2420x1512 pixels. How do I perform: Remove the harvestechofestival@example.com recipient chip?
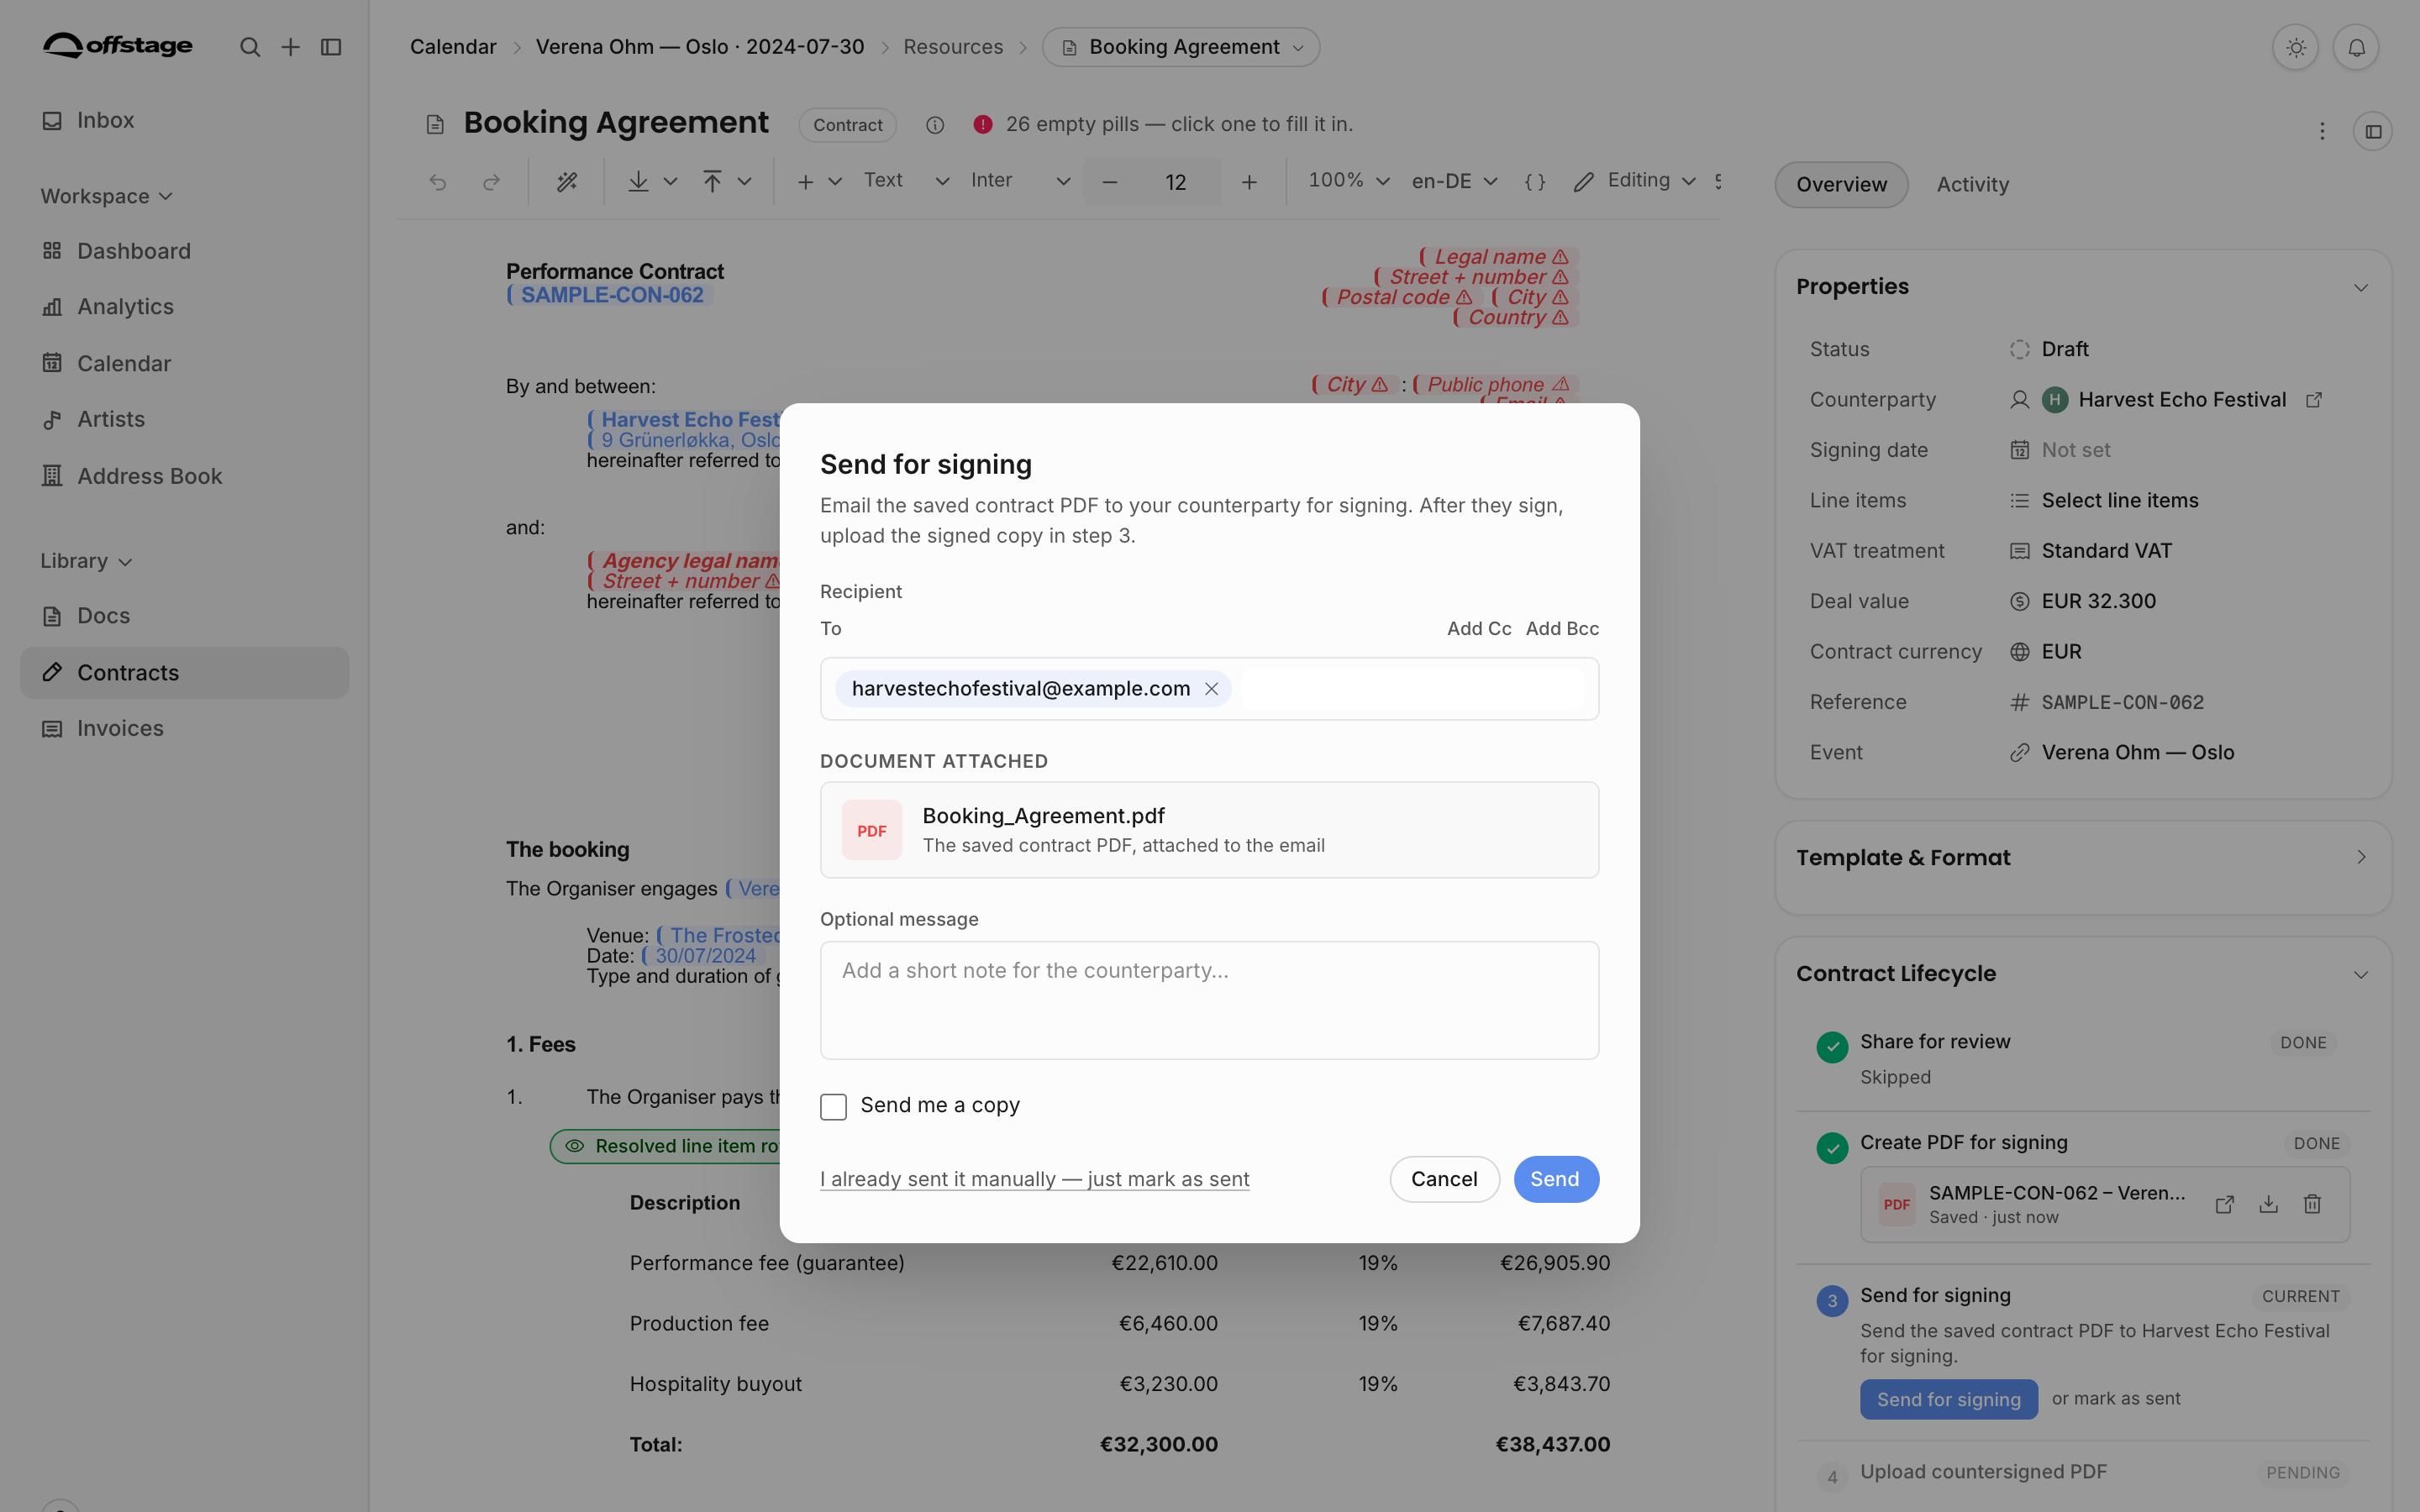click(x=1211, y=689)
